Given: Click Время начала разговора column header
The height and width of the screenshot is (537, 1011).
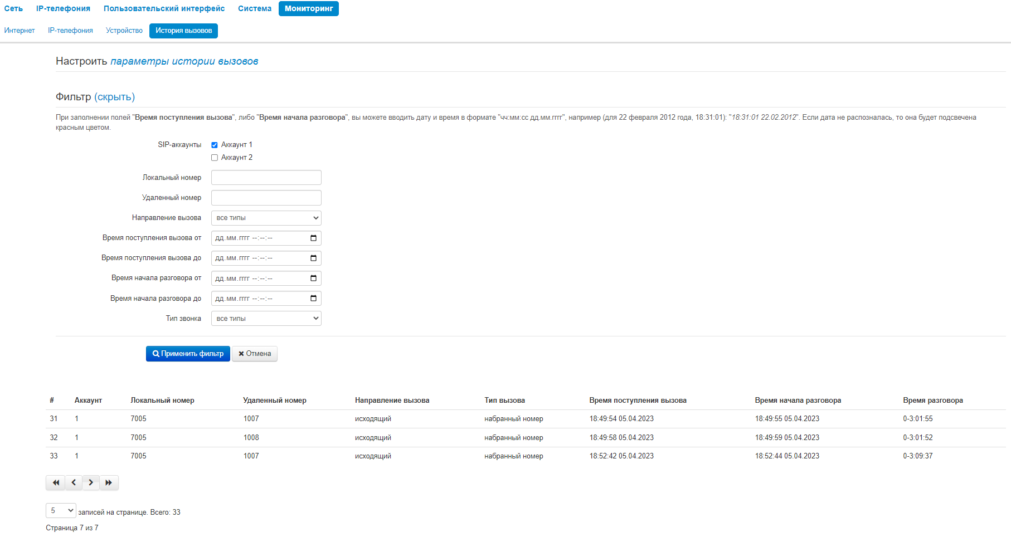Looking at the screenshot, I should tap(798, 401).
